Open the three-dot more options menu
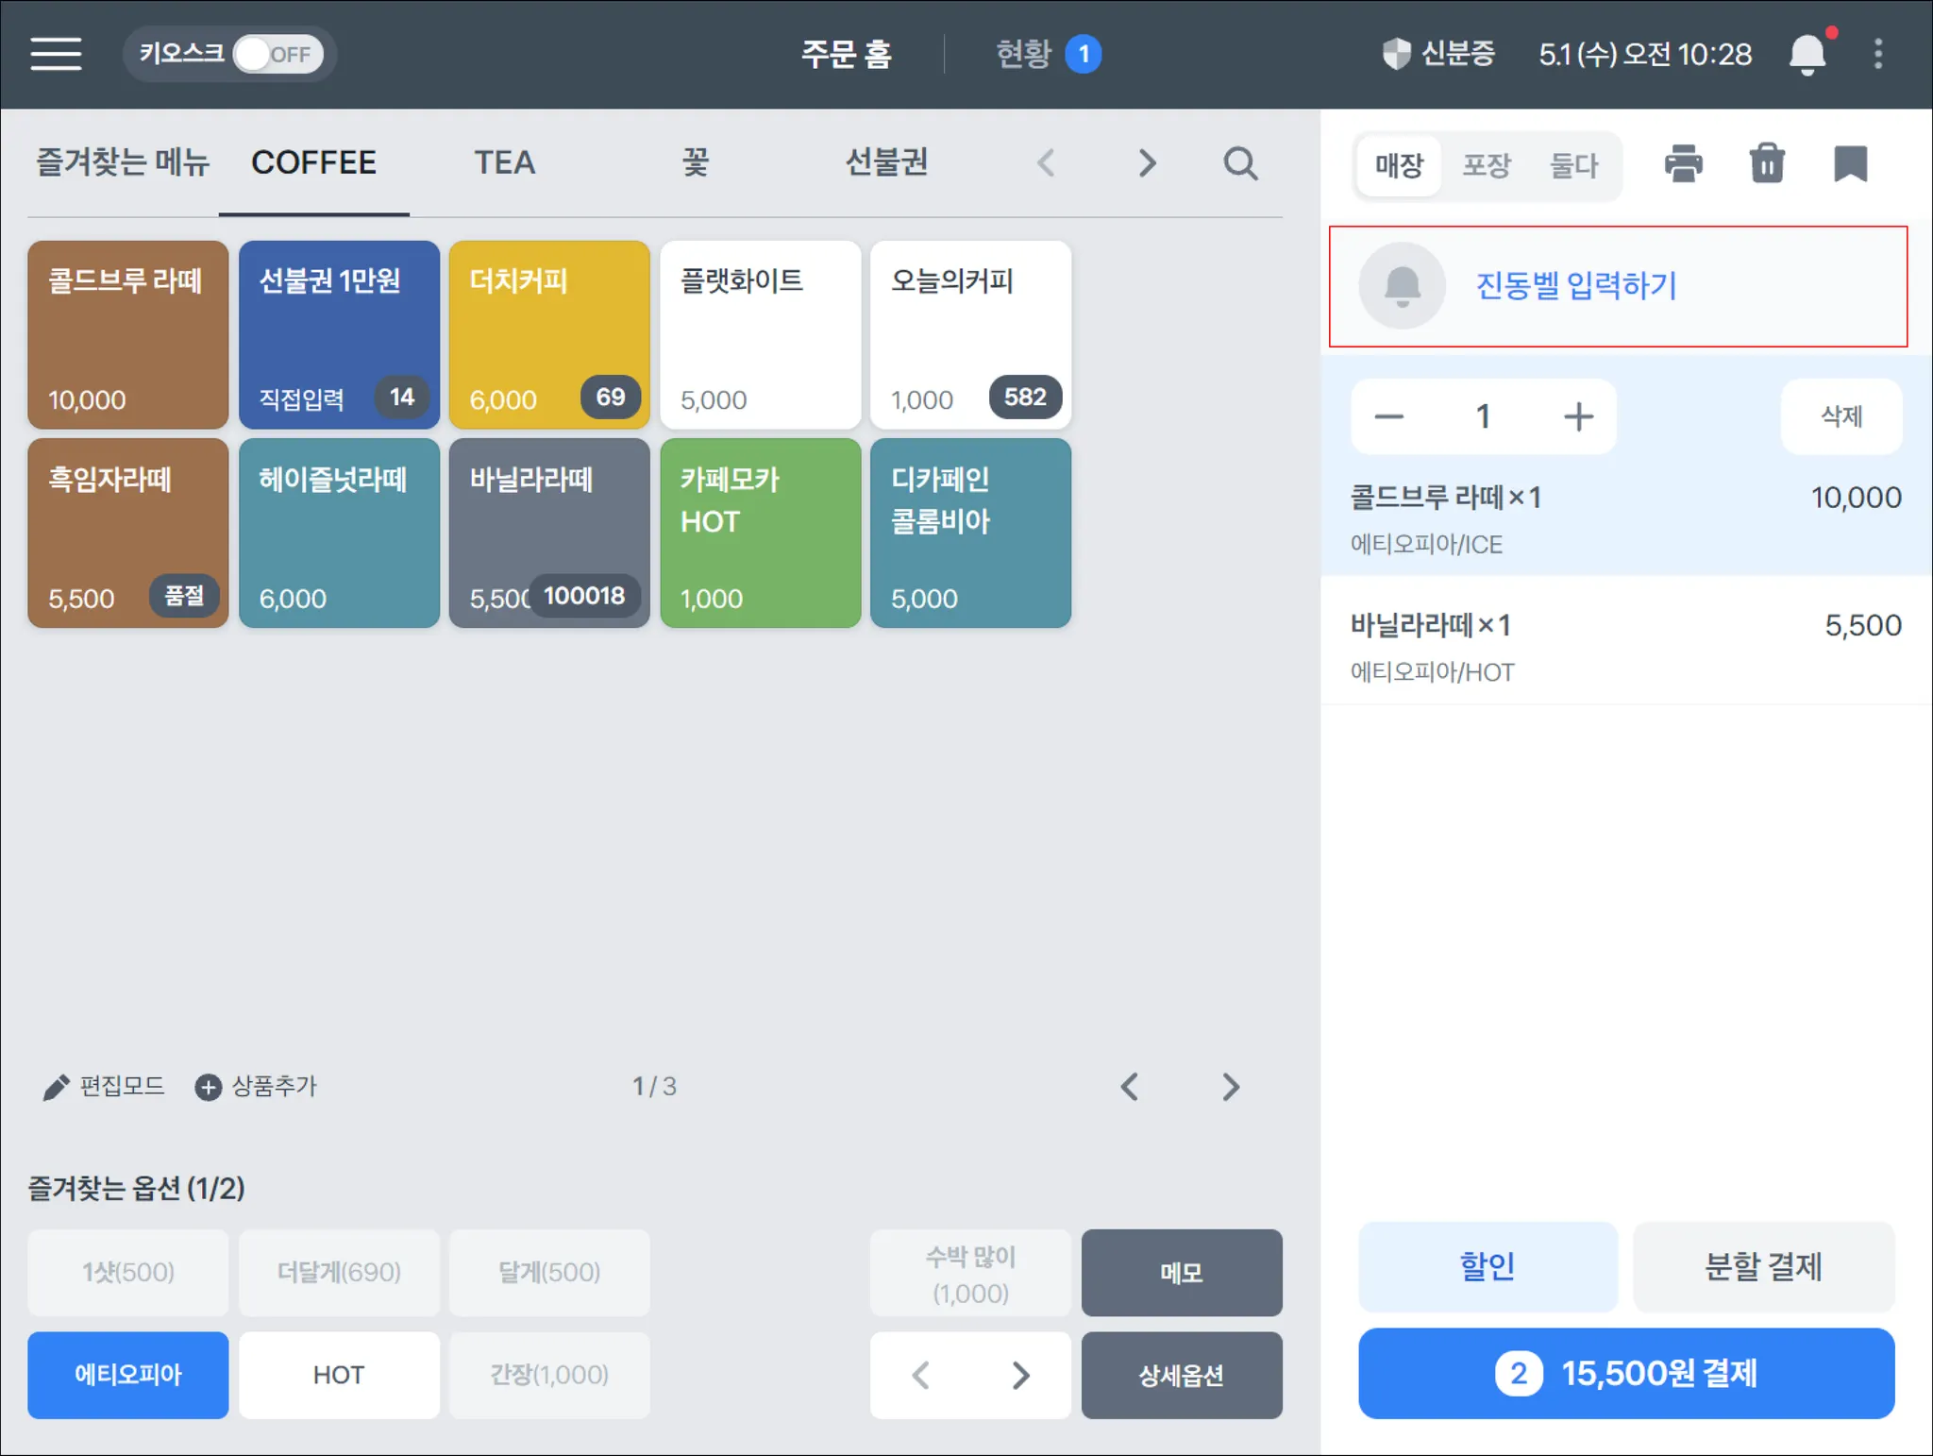Viewport: 1933px width, 1456px height. pos(1878,54)
